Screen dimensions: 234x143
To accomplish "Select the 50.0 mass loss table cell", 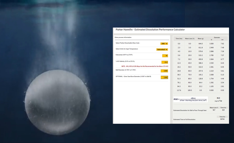I will 190,67.
